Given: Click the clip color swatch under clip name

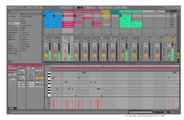Looking at the screenshot, I should [12, 70].
